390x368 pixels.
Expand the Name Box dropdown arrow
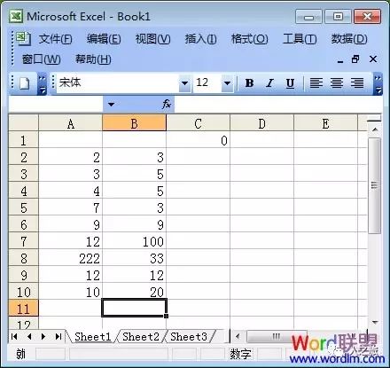111,105
